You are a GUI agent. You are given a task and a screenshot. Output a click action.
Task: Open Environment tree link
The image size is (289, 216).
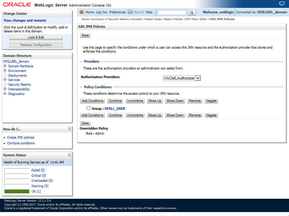[17, 71]
